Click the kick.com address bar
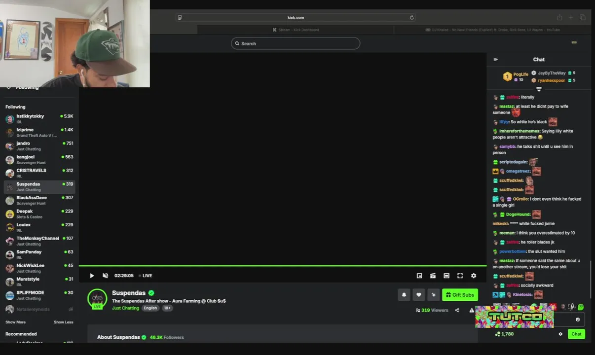Screen dimensions: 595x355 [296, 17]
